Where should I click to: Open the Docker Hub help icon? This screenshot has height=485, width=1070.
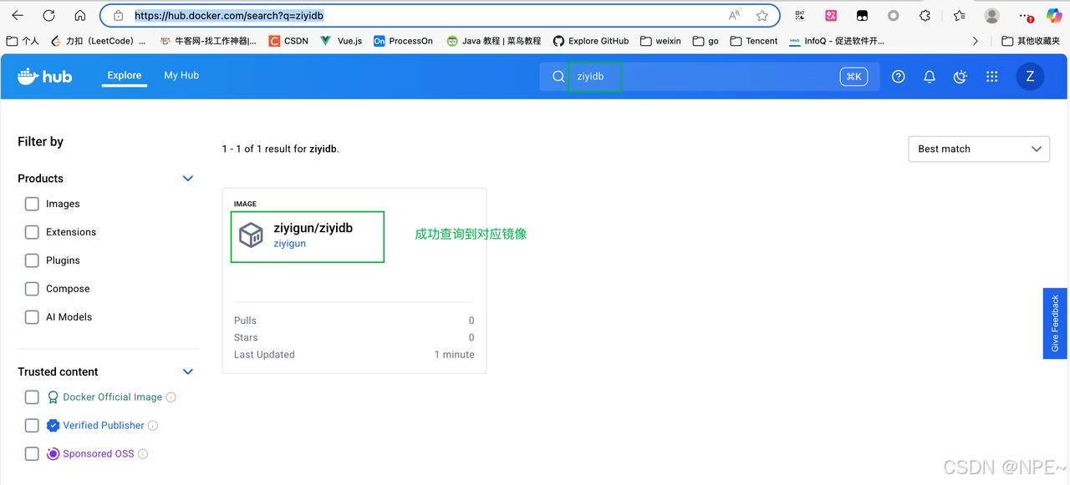coord(899,77)
